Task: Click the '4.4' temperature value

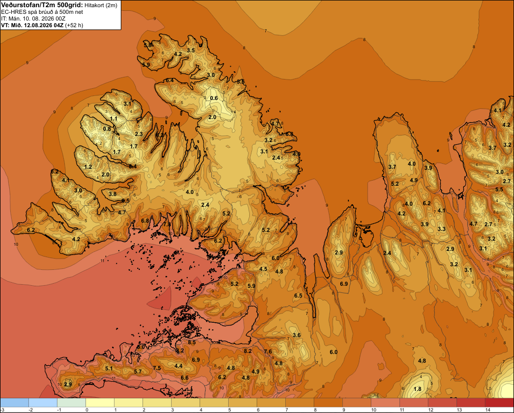Action: coord(178,366)
